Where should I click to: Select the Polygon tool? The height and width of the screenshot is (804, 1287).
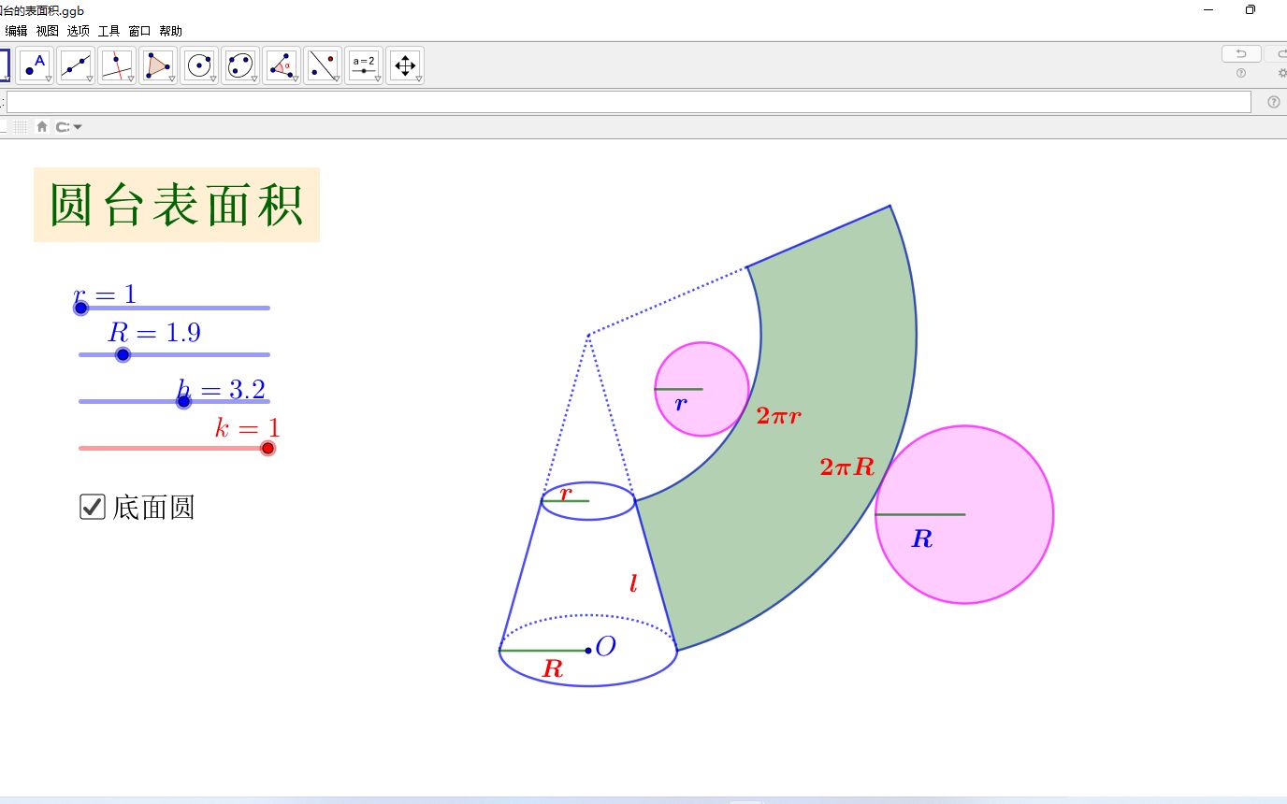click(x=158, y=65)
